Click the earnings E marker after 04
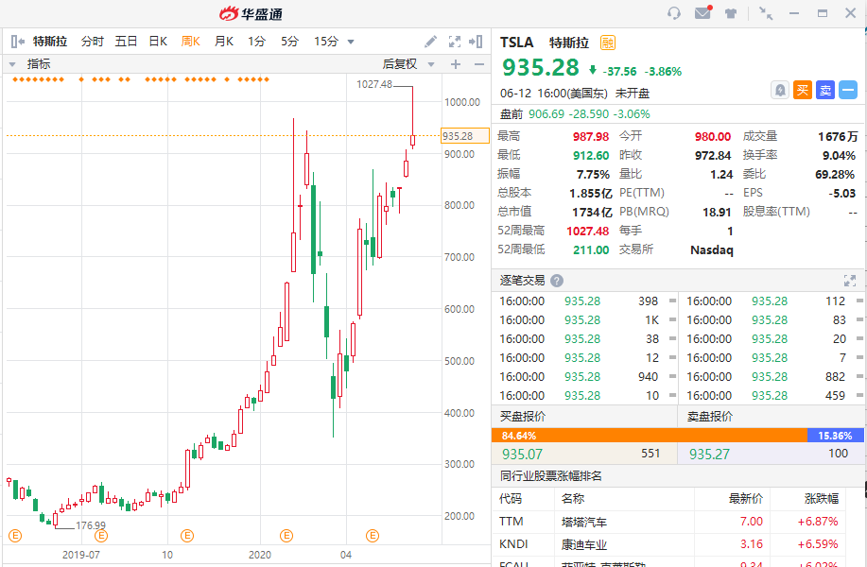 373,536
